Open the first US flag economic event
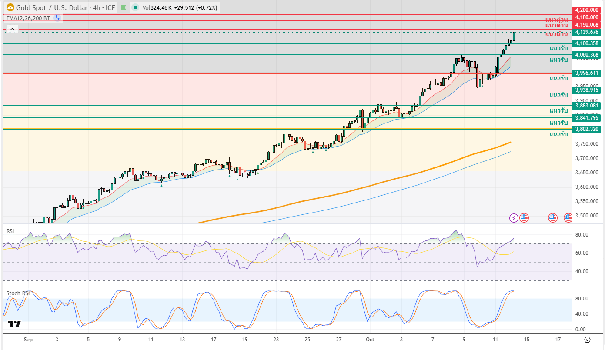This screenshot has height=350, width=605. pos(524,217)
